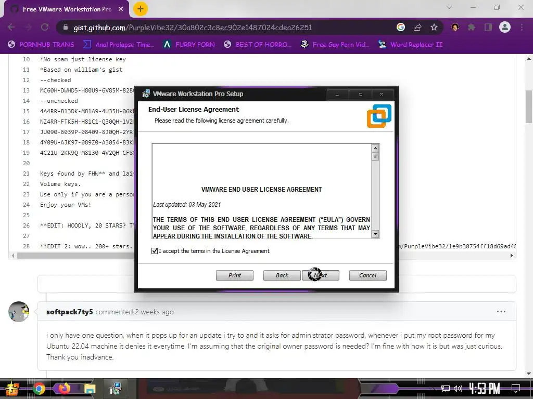Image resolution: width=533 pixels, height=399 pixels.
Task: Open Firefox from the taskbar
Action: (x=64, y=388)
